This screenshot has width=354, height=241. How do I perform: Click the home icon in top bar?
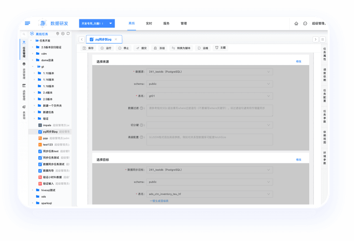296,23
